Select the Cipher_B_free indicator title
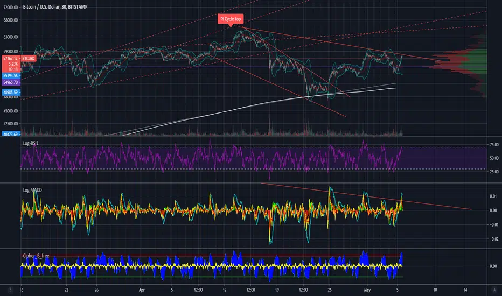The width and height of the screenshot is (502, 296). (36, 256)
